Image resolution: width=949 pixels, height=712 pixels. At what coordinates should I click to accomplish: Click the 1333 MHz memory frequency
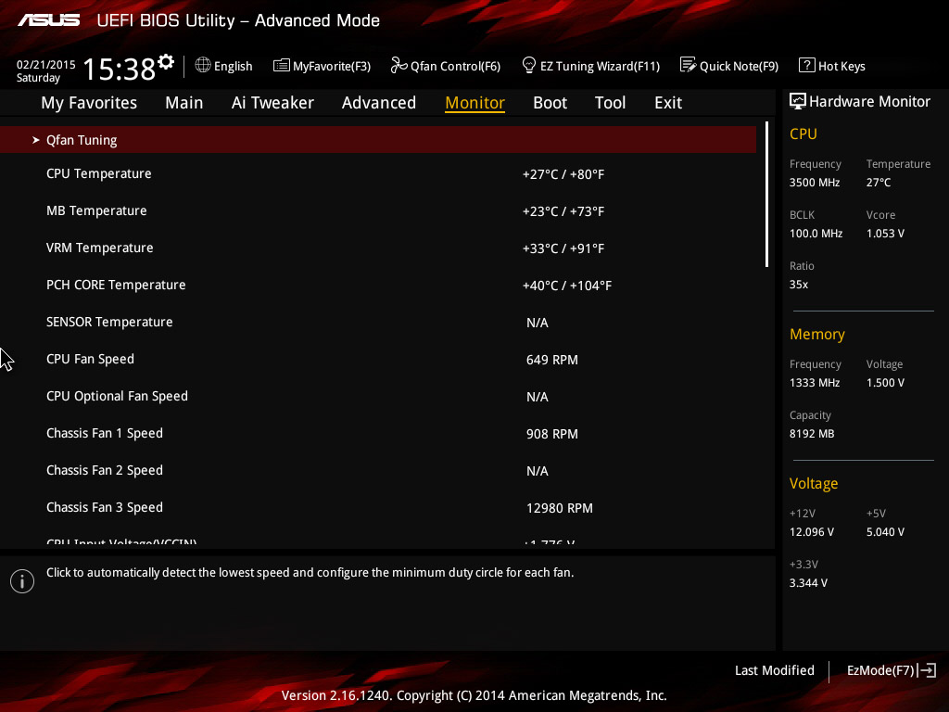(x=815, y=383)
